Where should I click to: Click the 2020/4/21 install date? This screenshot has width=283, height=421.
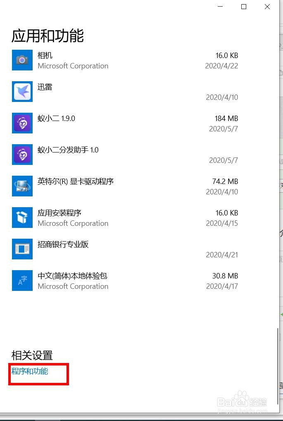click(x=222, y=255)
